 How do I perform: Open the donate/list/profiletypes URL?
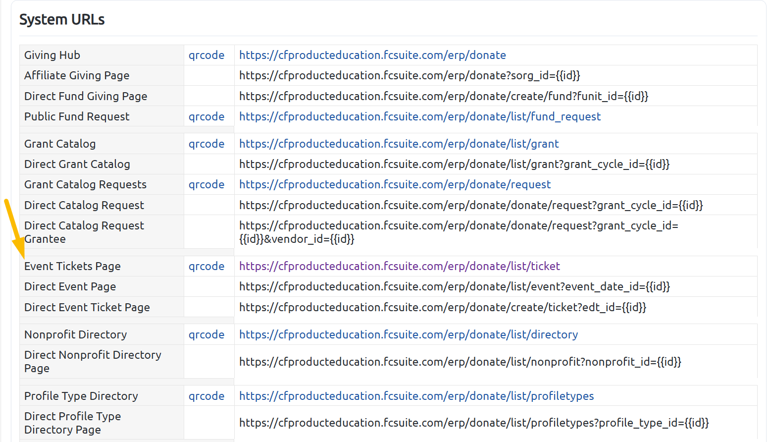coord(416,396)
